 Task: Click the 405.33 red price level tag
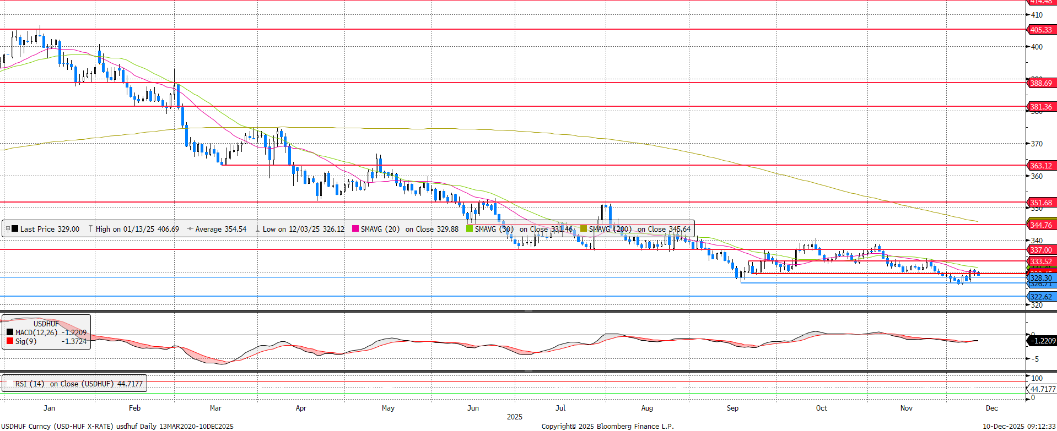click(1040, 30)
